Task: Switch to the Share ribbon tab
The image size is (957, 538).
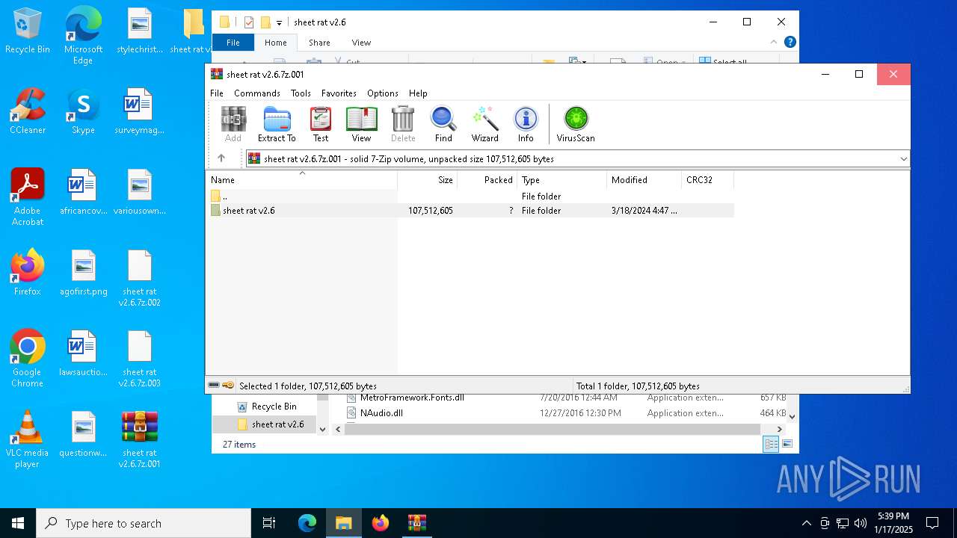Action: click(x=319, y=43)
